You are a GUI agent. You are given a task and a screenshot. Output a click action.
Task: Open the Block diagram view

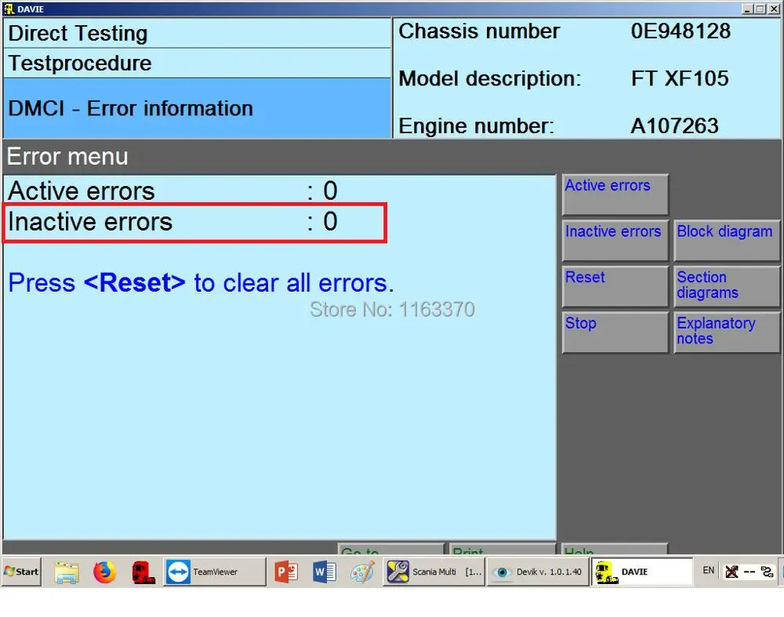click(727, 241)
